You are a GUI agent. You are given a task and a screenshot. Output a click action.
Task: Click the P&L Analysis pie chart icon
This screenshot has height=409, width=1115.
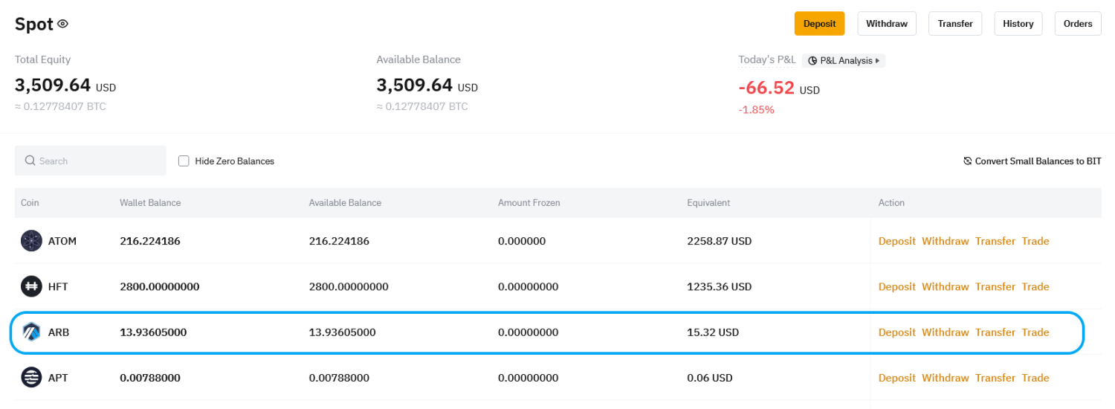click(813, 61)
